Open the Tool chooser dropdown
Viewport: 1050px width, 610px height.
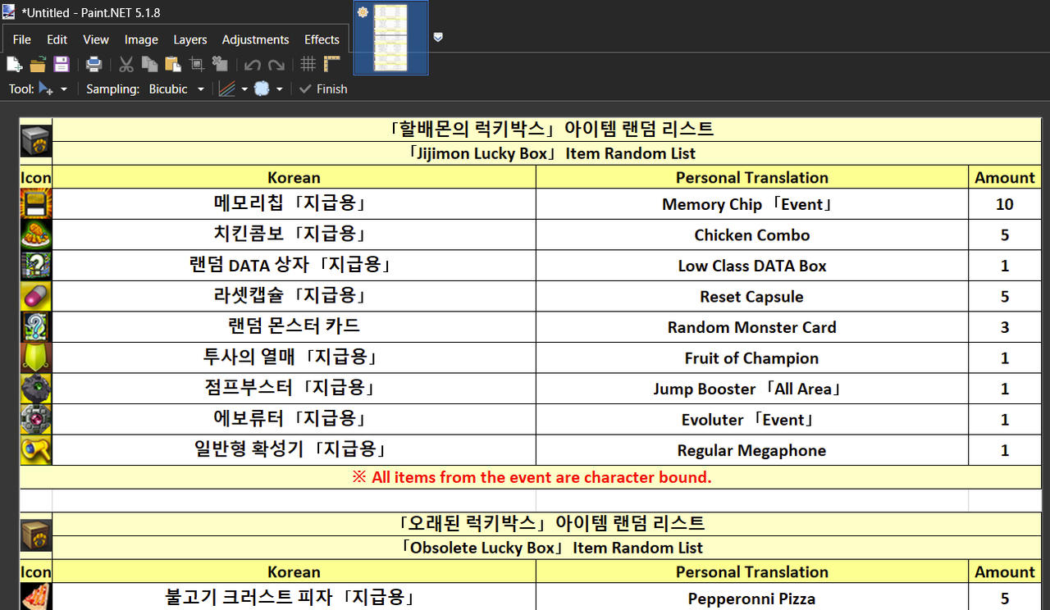click(52, 89)
